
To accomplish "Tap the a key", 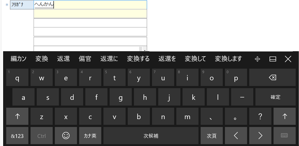I will click(23, 97).
